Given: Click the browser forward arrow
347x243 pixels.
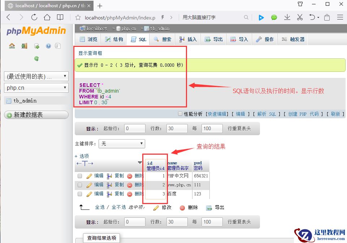Looking at the screenshot, I should pyautogui.click(x=21, y=17).
